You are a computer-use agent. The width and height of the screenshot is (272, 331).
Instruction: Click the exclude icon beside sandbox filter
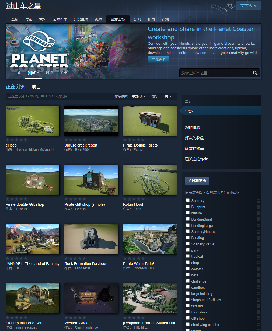[259, 287]
